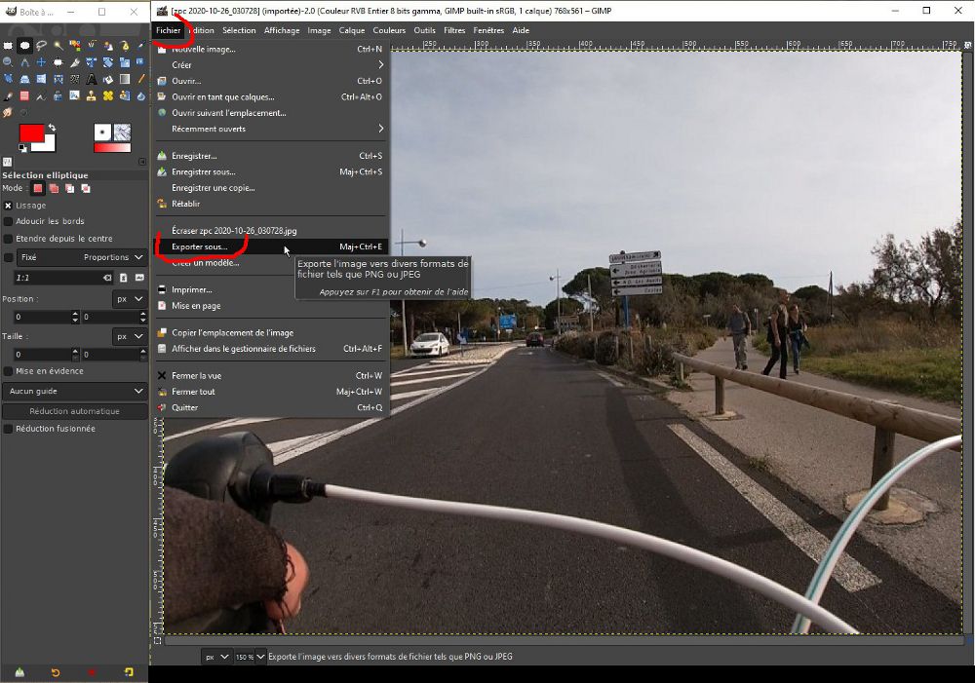Select the Rectangle Select tool
This screenshot has height=683, width=975.
8,46
